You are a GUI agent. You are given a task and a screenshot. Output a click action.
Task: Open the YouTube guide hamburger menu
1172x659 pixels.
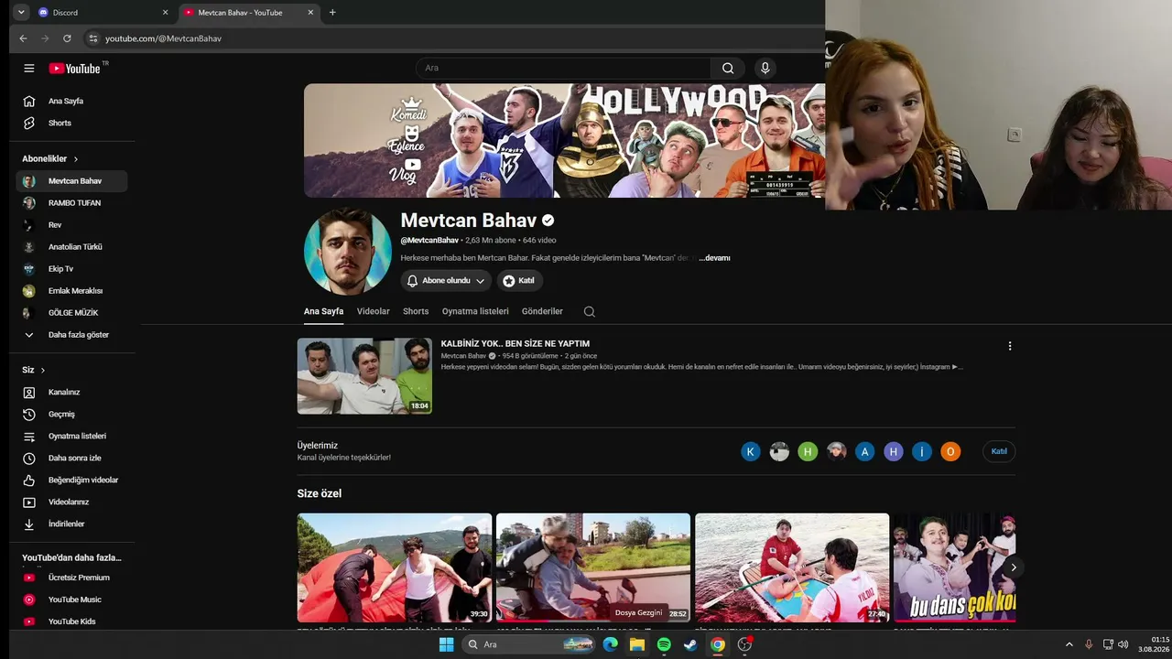point(29,69)
